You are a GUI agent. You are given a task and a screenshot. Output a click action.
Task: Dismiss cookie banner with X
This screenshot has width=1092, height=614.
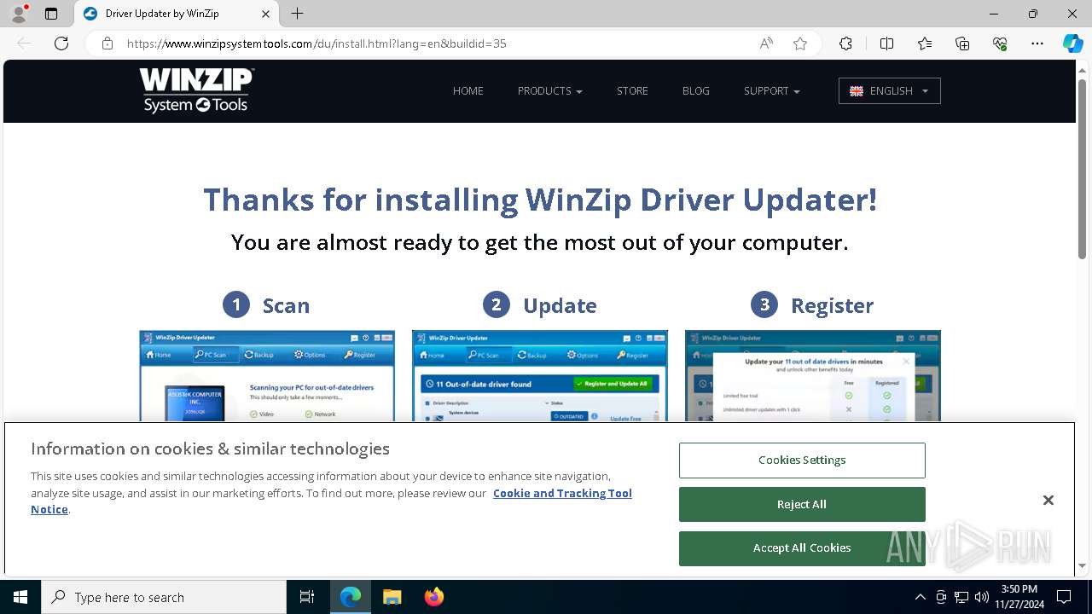[x=1048, y=501]
